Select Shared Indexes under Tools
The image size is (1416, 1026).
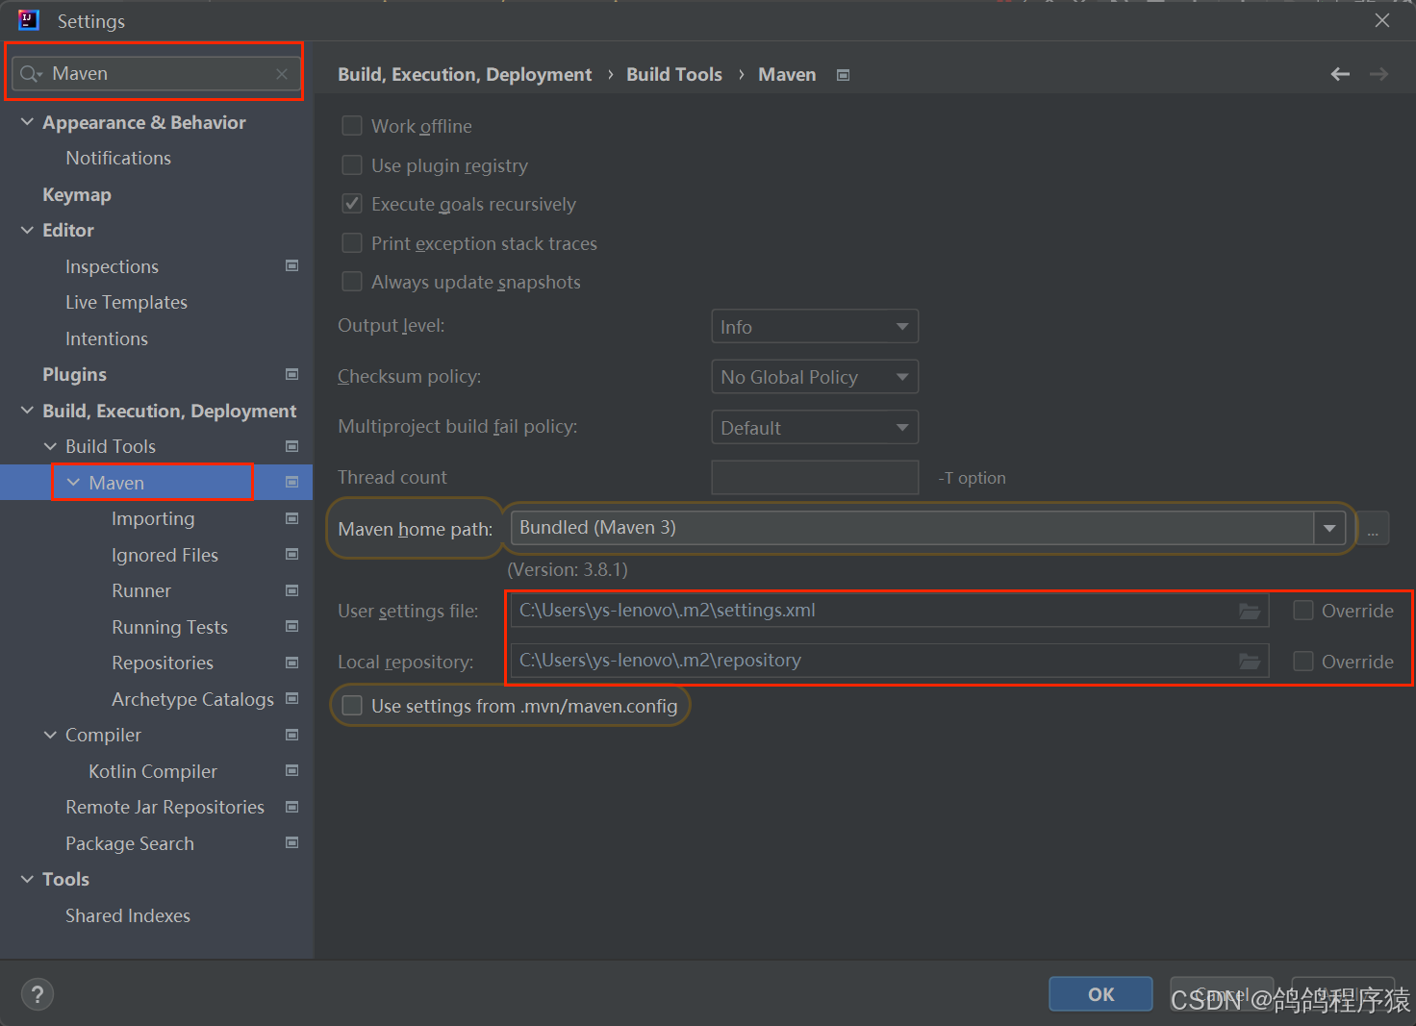tap(128, 915)
